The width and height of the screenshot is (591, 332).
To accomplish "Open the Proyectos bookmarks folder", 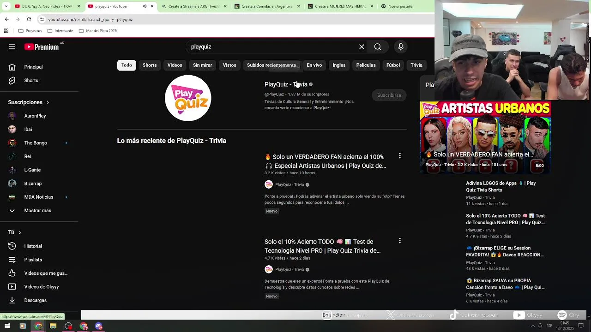I will point(30,31).
